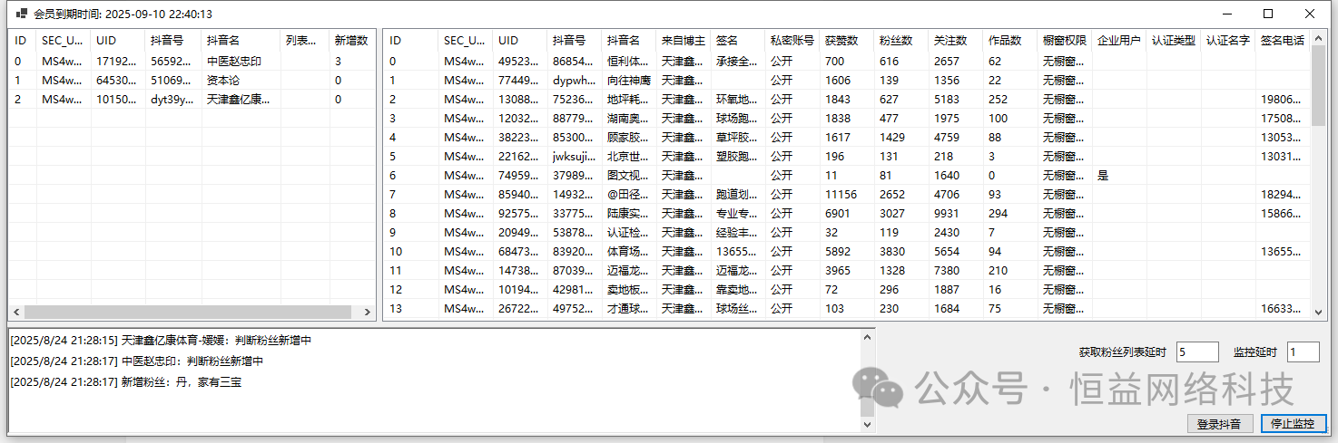The width and height of the screenshot is (1338, 443).
Task: Select the 新增数 column header
Action: point(351,41)
